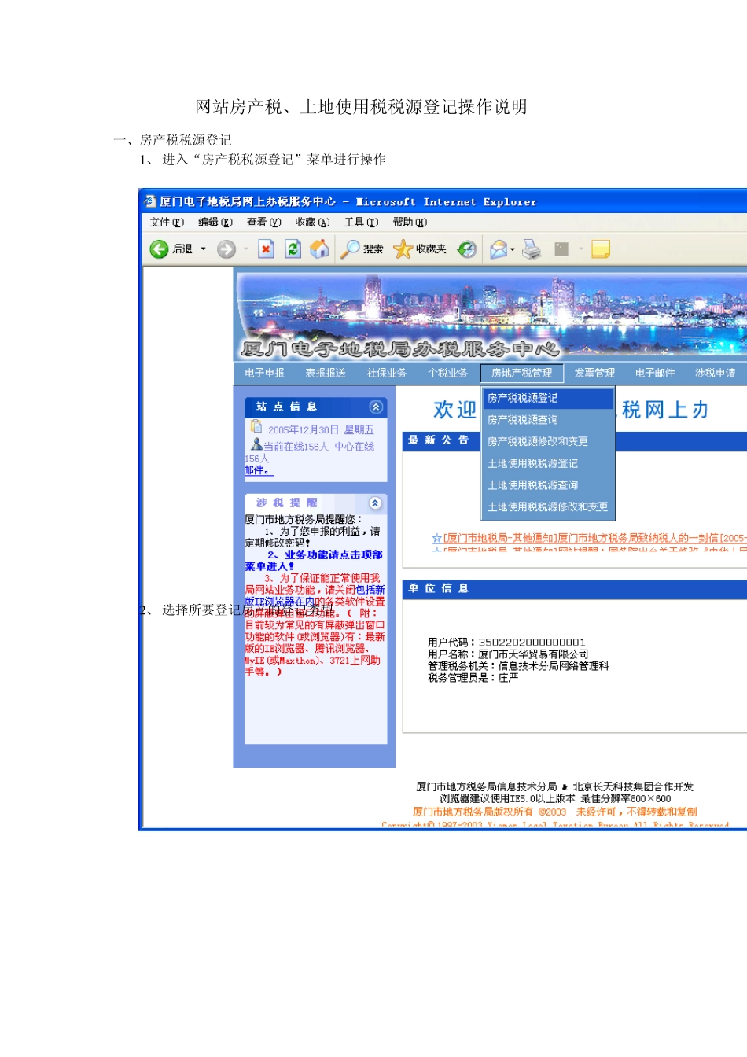747x1057 pixels.
Task: Click 管理税务机关:信息技术分局网络管理科 text
Action: tap(518, 666)
